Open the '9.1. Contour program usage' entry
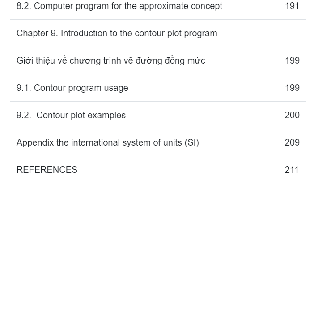This screenshot has width=335, height=323. pyautogui.click(x=72, y=88)
